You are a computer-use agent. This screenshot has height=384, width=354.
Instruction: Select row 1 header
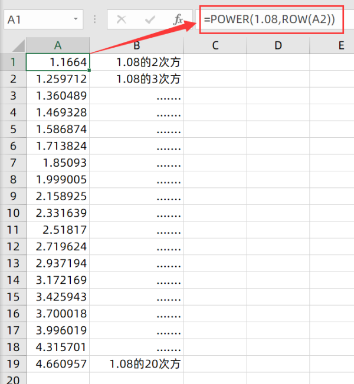[x=13, y=62]
